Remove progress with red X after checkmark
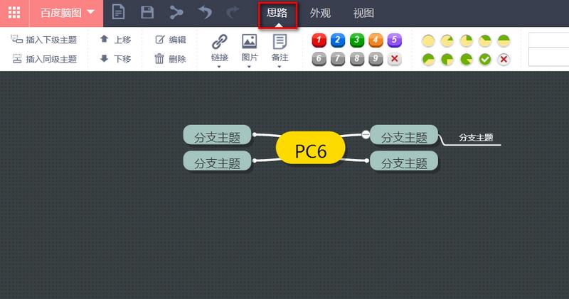This screenshot has height=299, width=569. 504,59
